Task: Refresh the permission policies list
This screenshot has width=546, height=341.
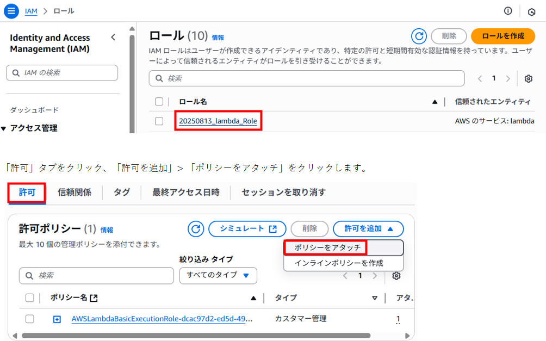Action: pos(196,229)
